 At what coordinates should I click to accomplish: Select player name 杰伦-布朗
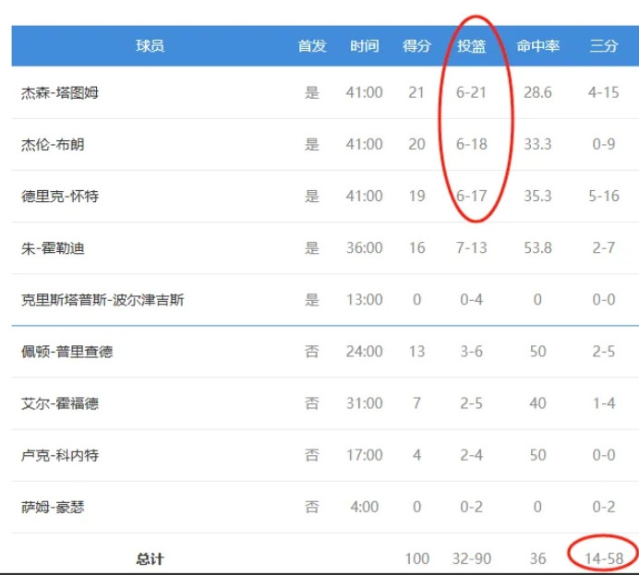pyautogui.click(x=53, y=145)
